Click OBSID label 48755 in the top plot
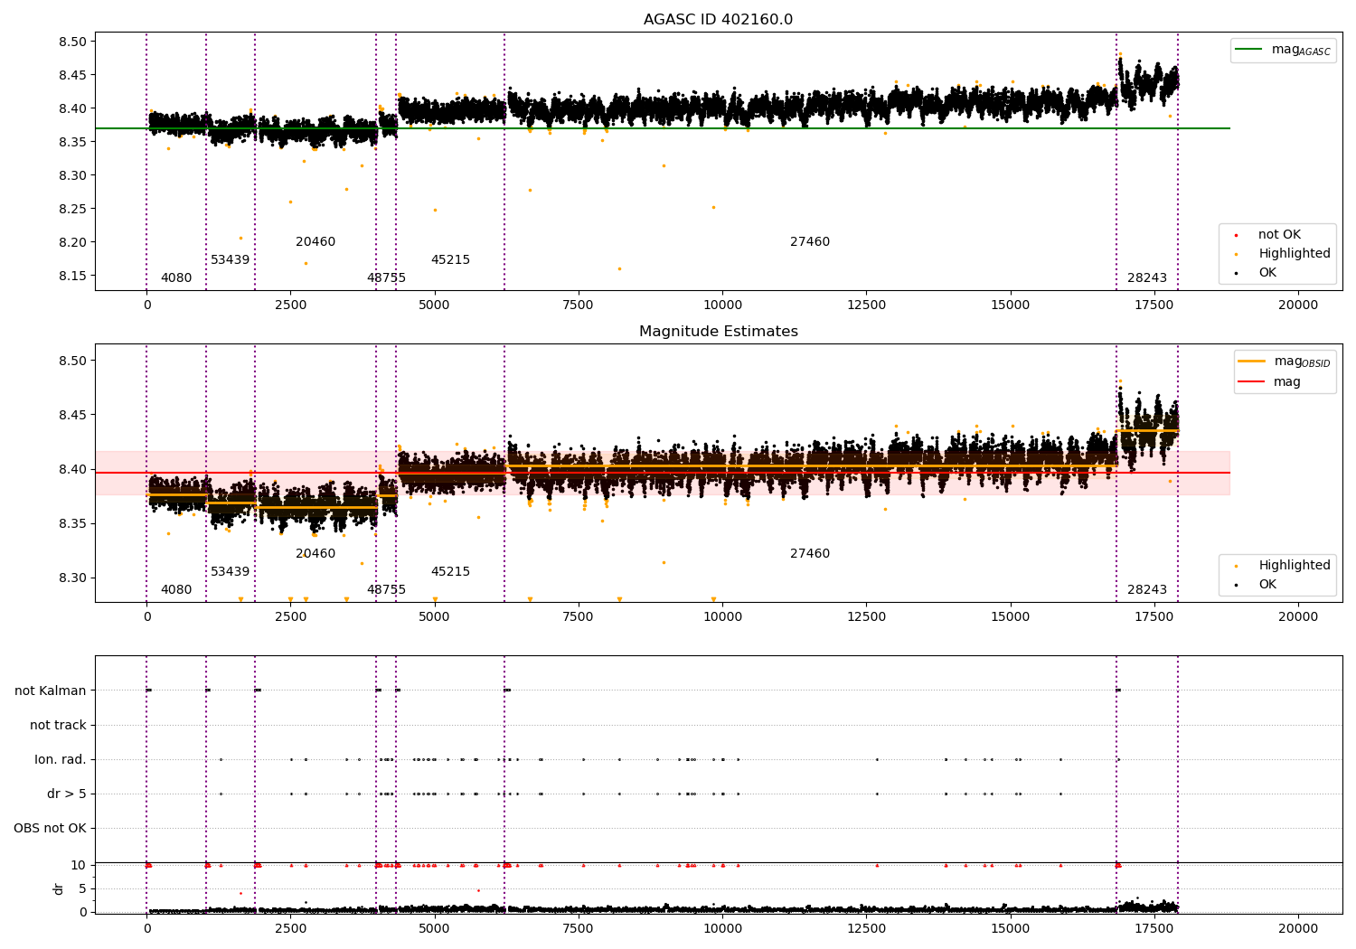Screen dimensions: 1356x949 [x=386, y=278]
